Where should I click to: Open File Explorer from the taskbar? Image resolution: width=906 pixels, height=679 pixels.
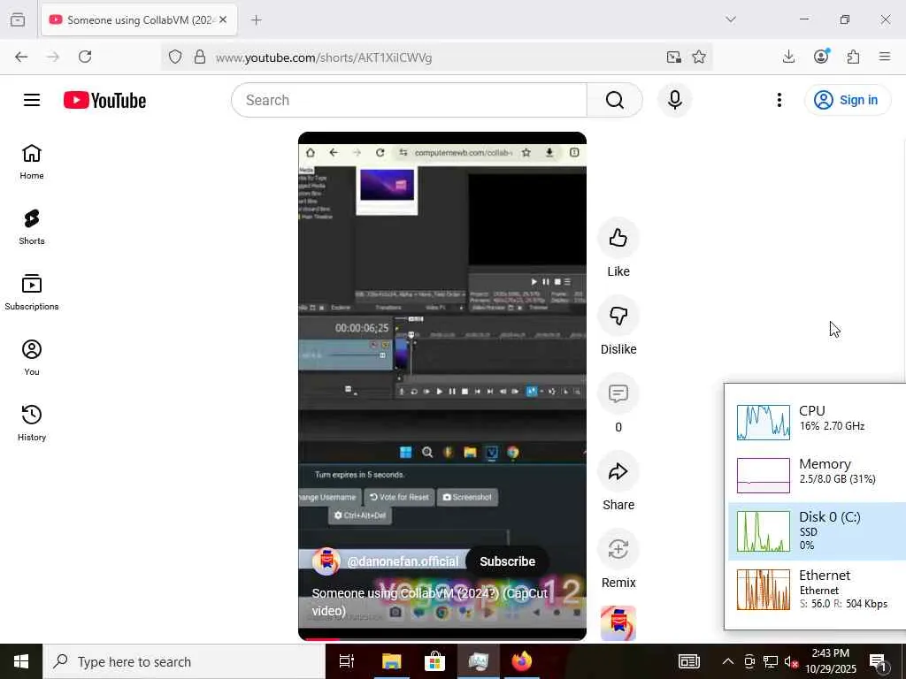click(x=391, y=661)
